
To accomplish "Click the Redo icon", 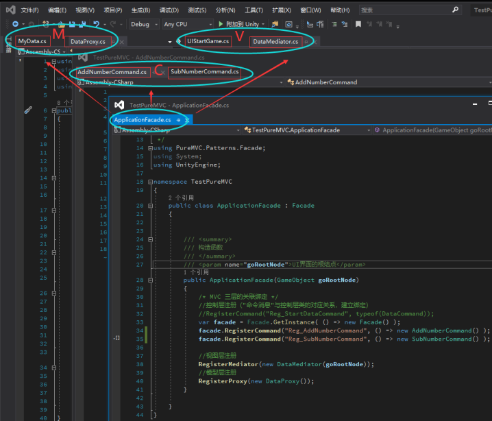I will [x=113, y=24].
